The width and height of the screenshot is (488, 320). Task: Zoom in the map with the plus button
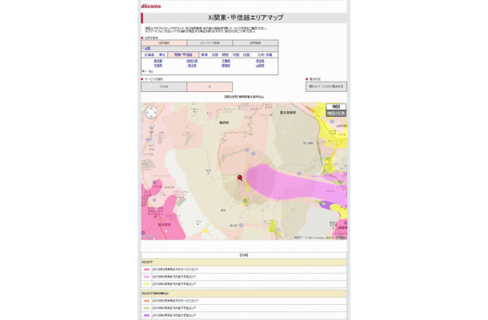[x=151, y=126]
